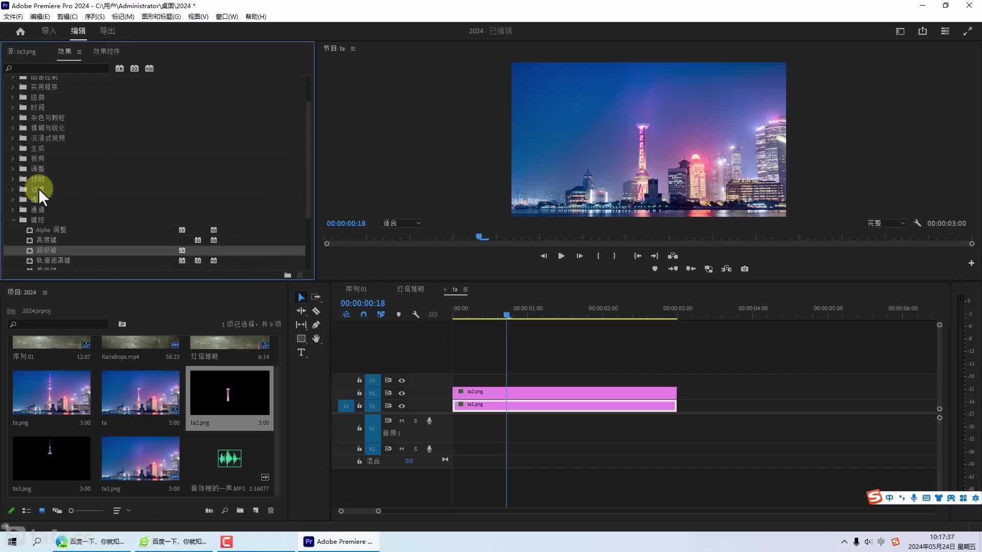Toggle V2 track lock

(x=360, y=393)
